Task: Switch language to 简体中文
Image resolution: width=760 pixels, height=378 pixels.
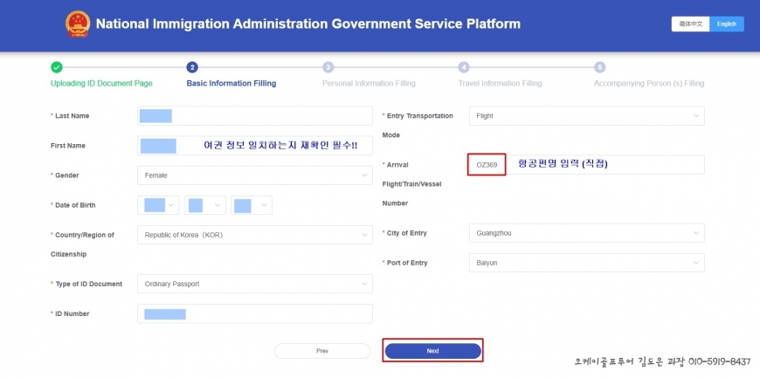Action: (690, 24)
